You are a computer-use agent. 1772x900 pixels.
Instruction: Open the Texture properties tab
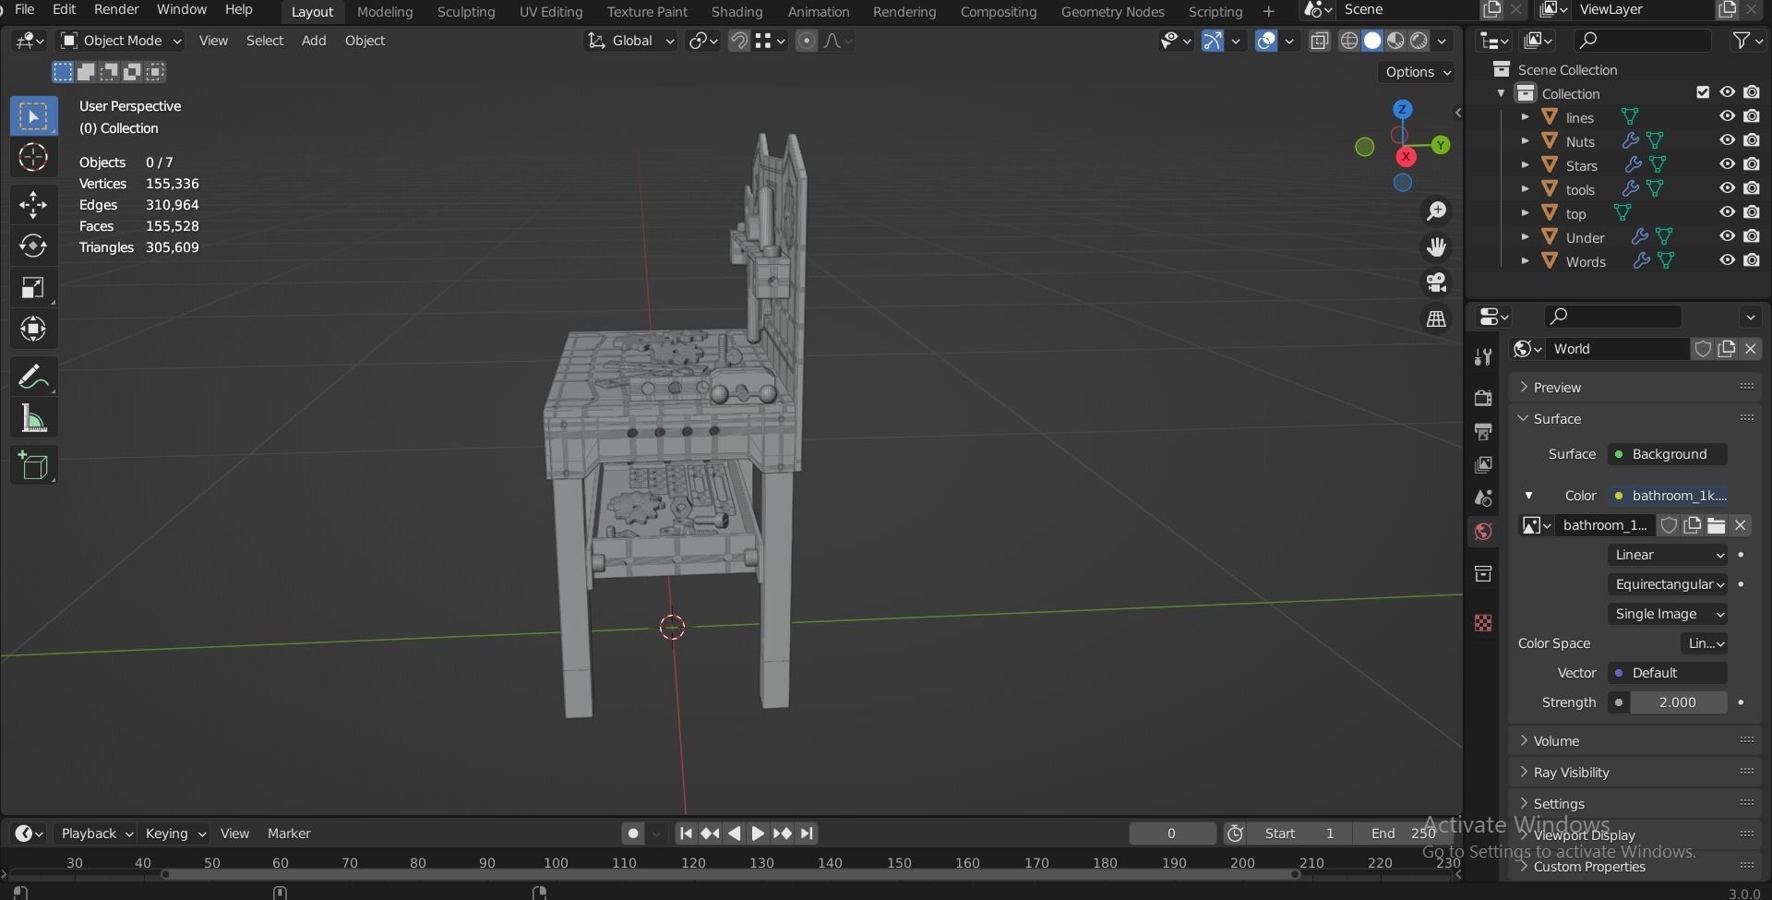1483,623
